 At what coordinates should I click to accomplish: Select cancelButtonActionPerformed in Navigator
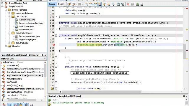coord(25,69)
